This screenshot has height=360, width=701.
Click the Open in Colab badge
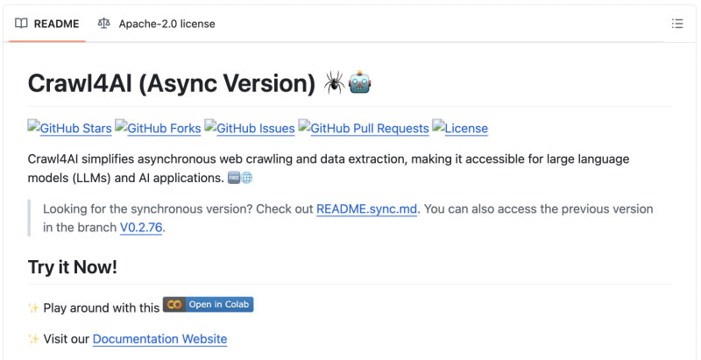[x=208, y=305]
